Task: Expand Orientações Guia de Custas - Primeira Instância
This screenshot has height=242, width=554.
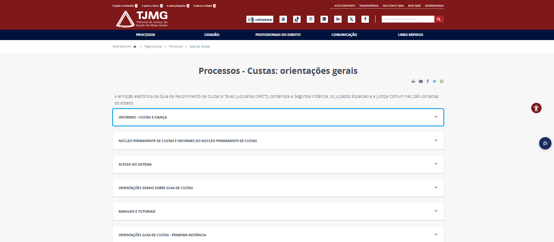Action: click(x=278, y=235)
